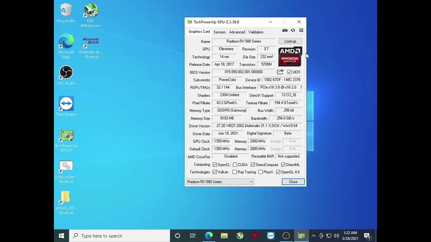The width and height of the screenshot is (431, 242).
Task: Show hidden system tray icons
Action: tap(313, 236)
